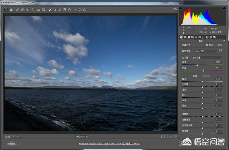Open the 白平衡 white balance dropdown
229x150 pixels.
207,58
